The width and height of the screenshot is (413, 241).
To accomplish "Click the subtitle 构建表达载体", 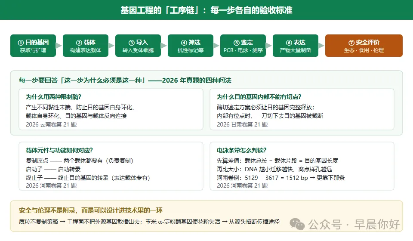I will click(x=86, y=50).
